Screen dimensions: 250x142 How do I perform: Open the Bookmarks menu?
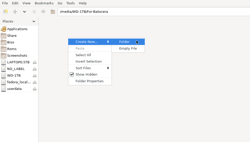(44, 3)
